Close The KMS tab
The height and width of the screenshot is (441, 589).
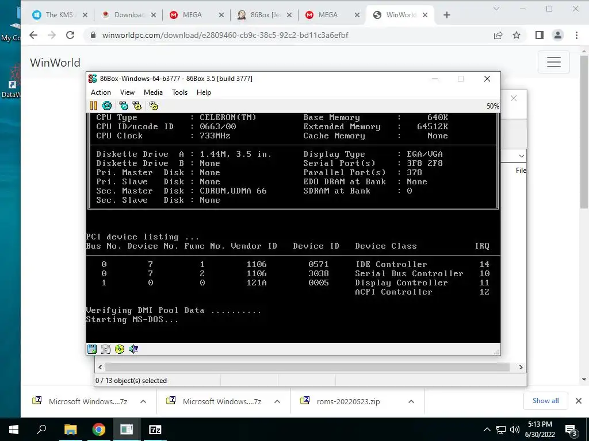[x=85, y=15]
